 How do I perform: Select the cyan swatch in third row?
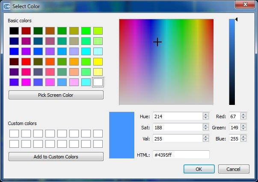point(86,51)
